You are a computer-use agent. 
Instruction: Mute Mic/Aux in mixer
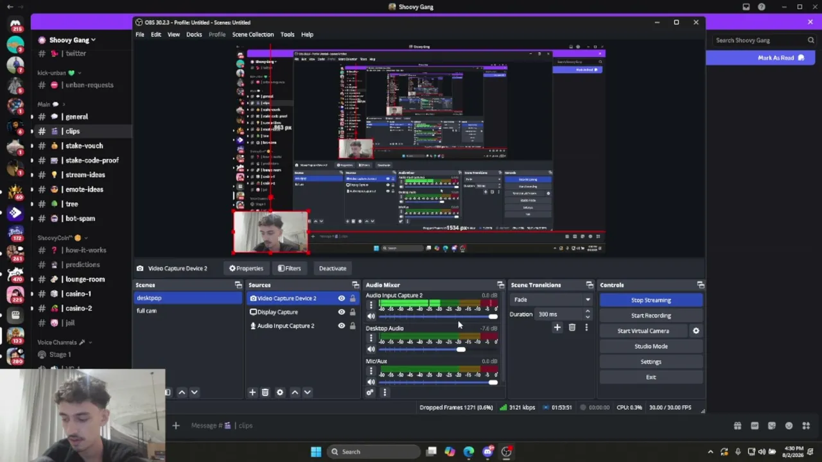point(371,382)
